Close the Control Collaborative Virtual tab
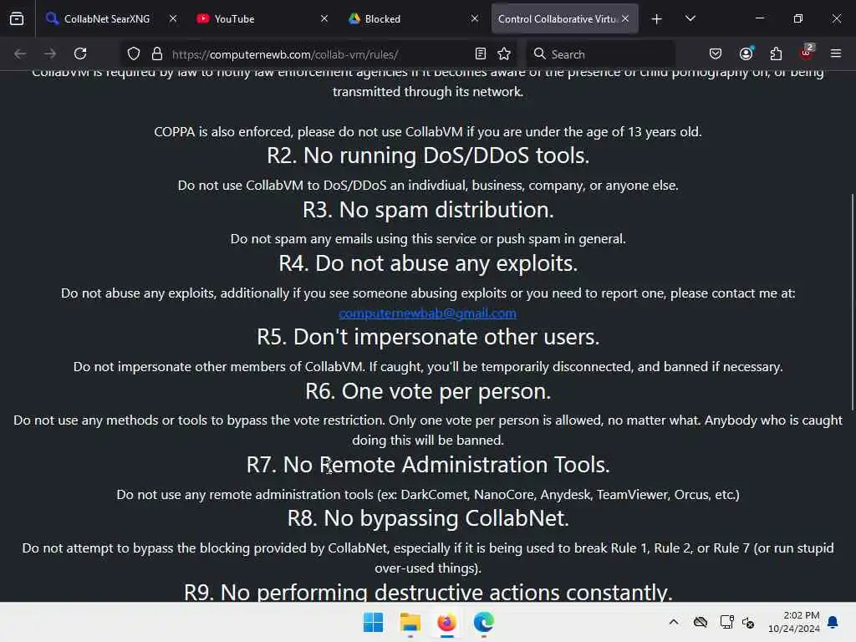Viewport: 856px width, 642px height. point(625,18)
